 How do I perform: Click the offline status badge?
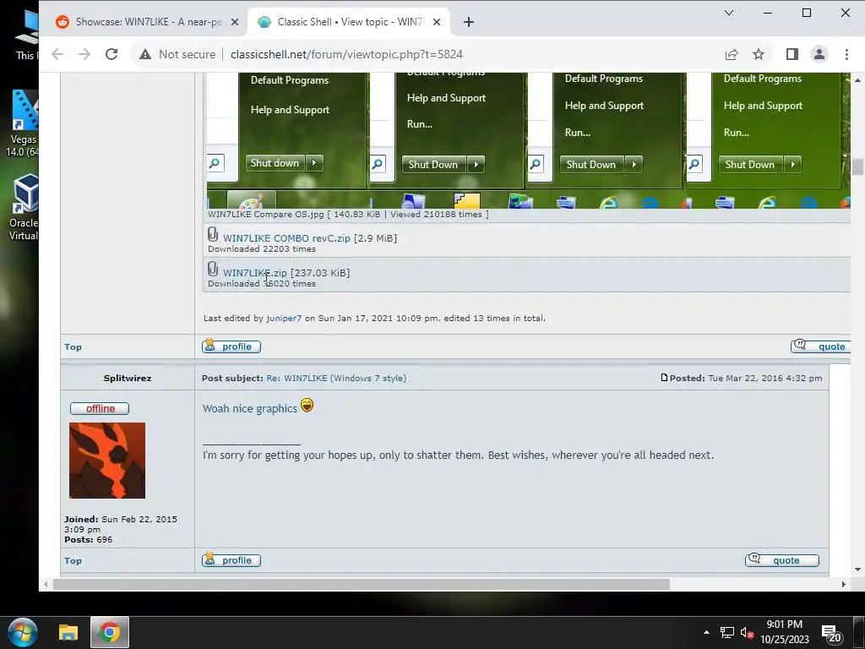pyautogui.click(x=100, y=409)
